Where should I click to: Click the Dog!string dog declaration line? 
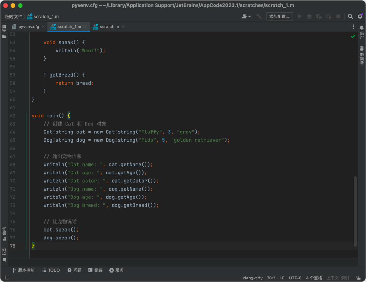tap(137, 140)
